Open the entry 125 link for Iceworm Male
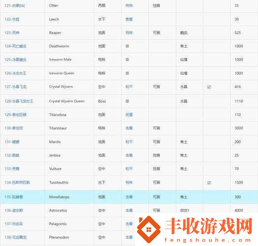The height and width of the screenshot is (246, 258). [x=15, y=60]
